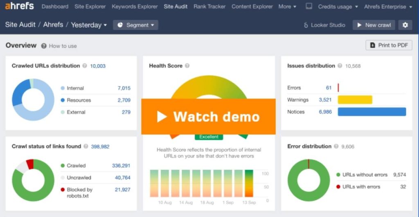Switch to Rank Tracker
This screenshot has width=419, height=217.
click(x=209, y=7)
